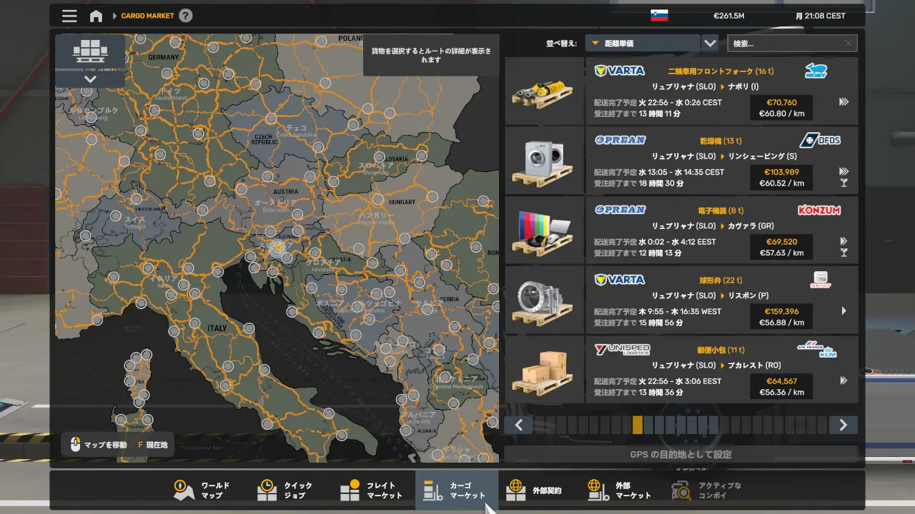Open the help question mark icon
Screen dimensions: 915x514
click(x=185, y=16)
